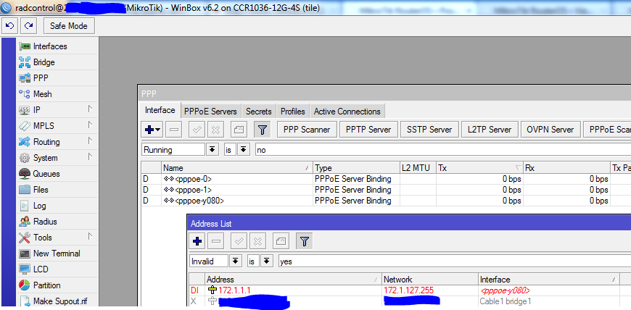Switch to Interface tab in PPP

(160, 110)
